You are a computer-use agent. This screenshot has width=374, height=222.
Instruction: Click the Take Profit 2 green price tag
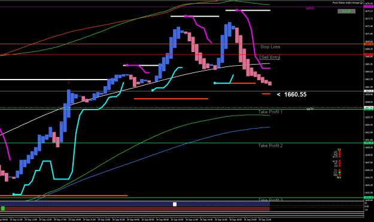[x=369, y=143]
